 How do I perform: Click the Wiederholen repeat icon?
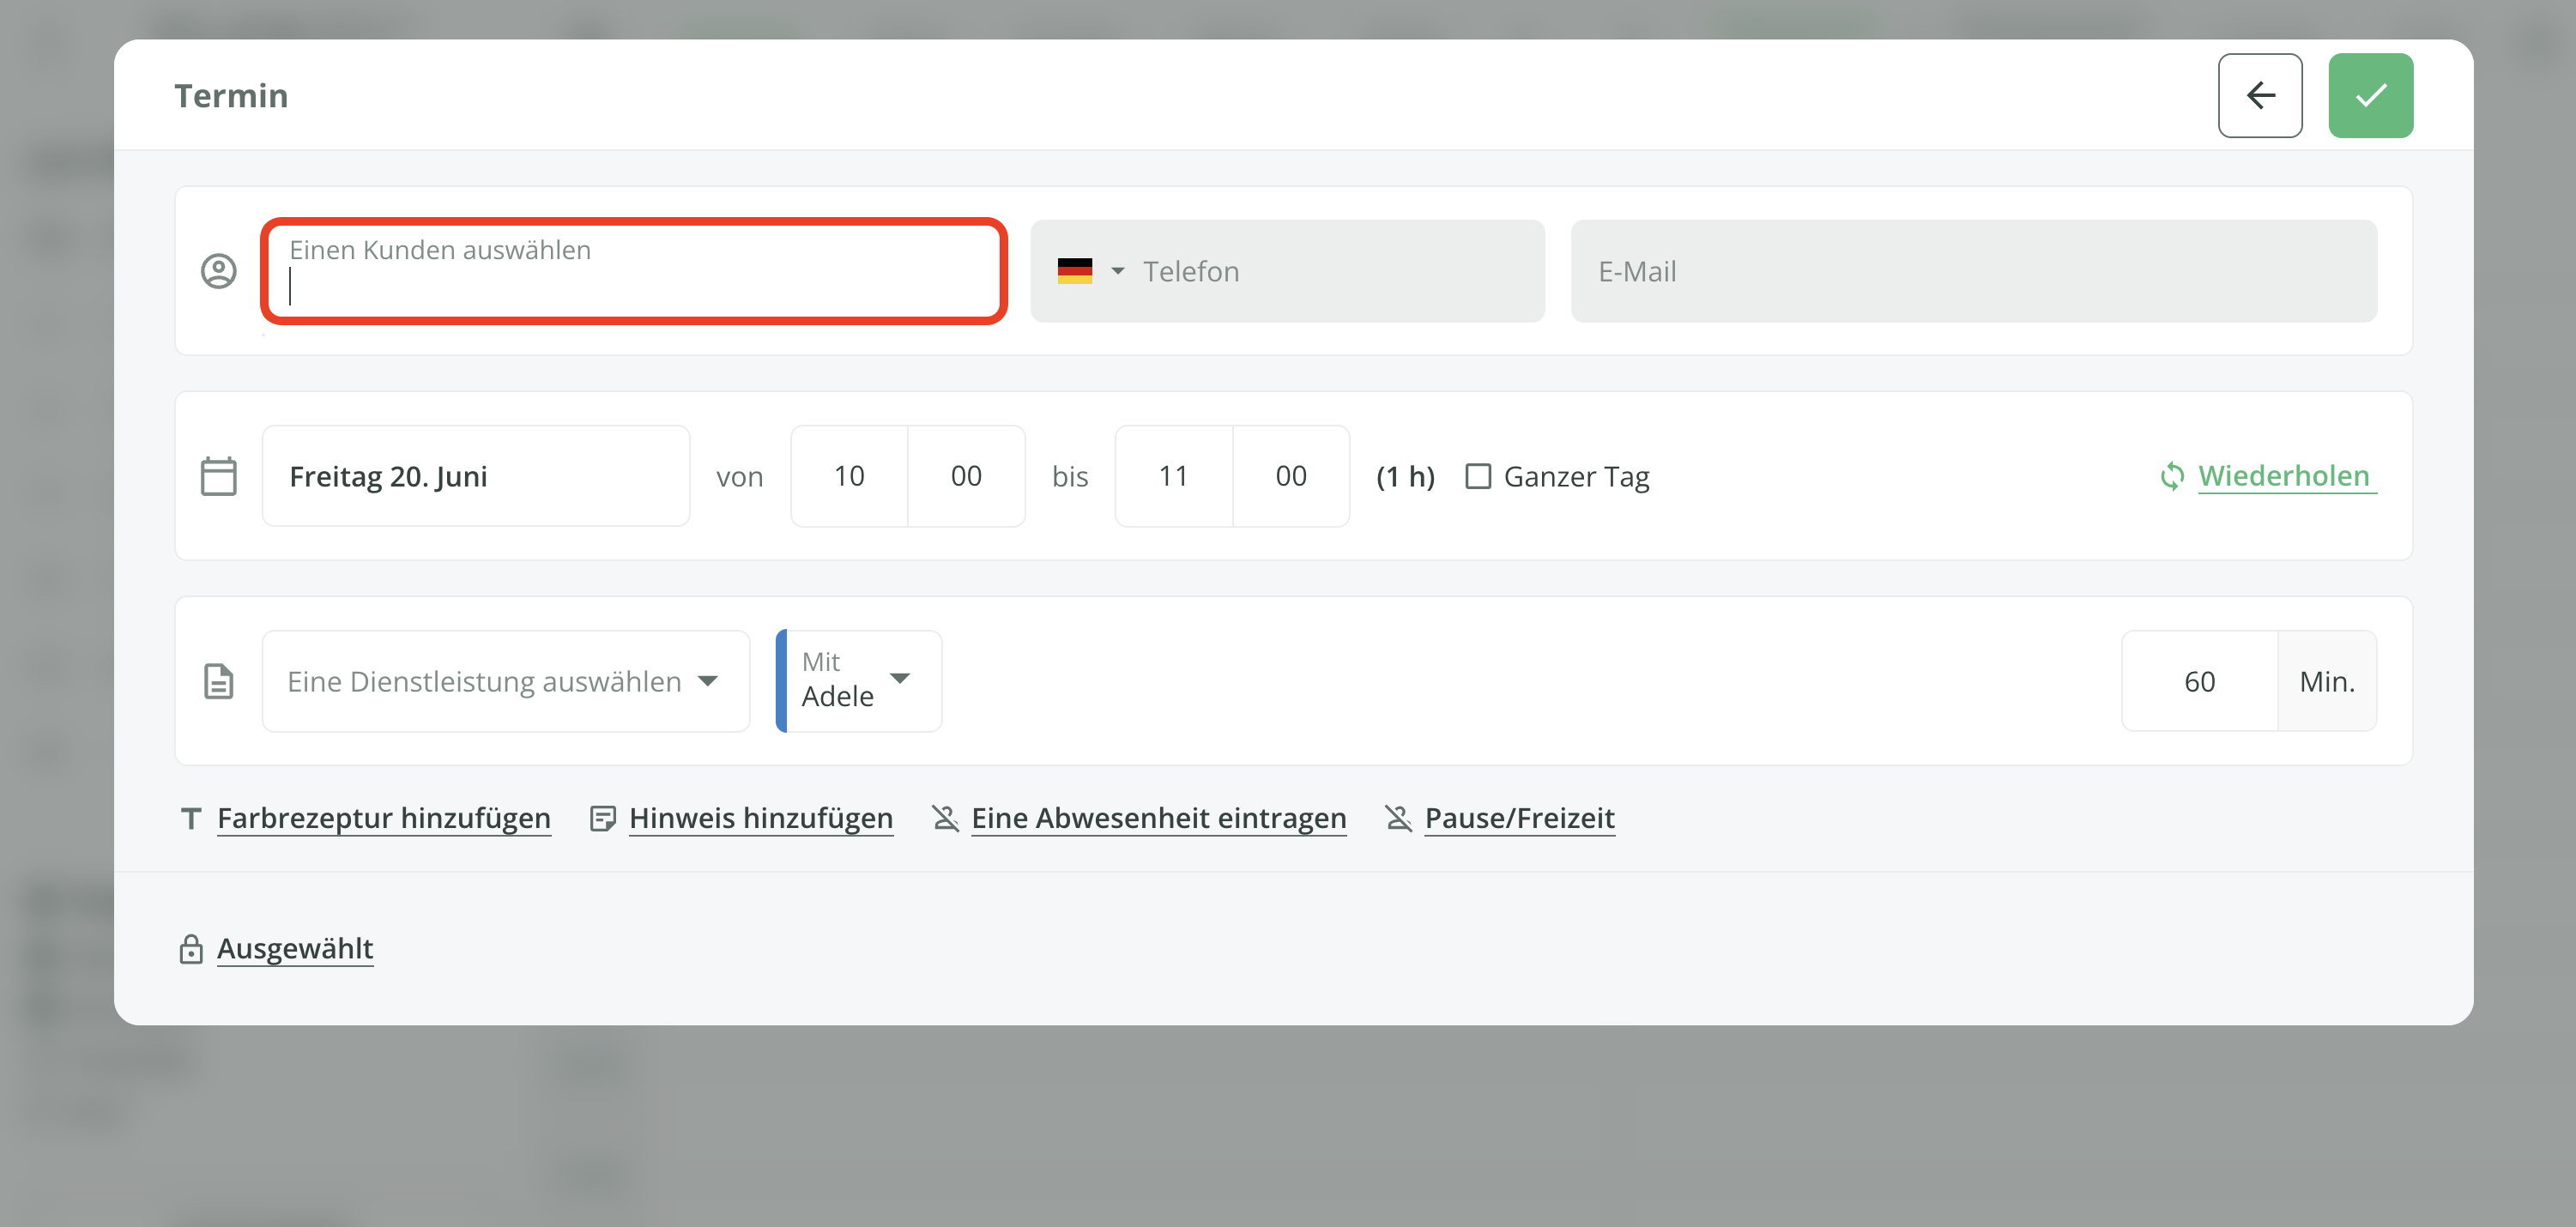(2171, 476)
